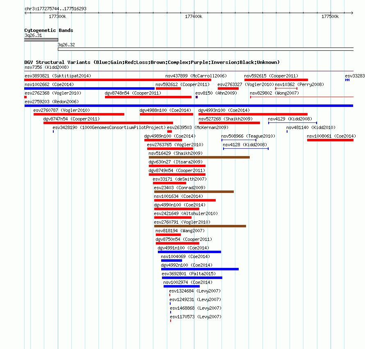Click the esv1468868 (Levy2007) label
365x349 pixels.
click(x=196, y=308)
